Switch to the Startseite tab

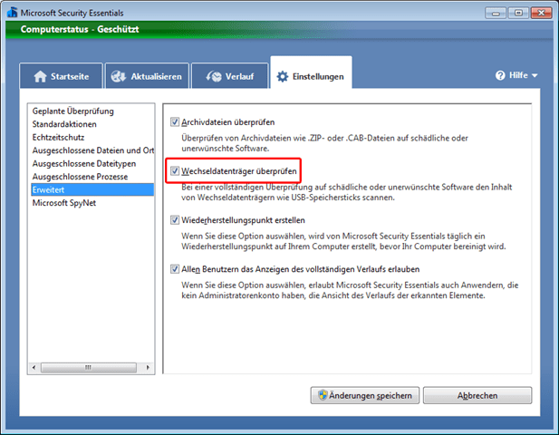[x=61, y=75]
